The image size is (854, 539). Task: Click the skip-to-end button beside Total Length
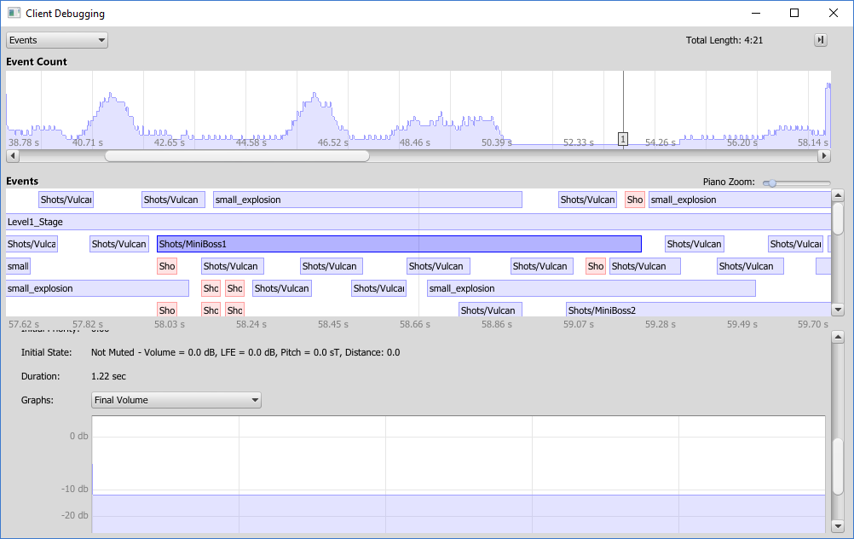click(x=820, y=40)
